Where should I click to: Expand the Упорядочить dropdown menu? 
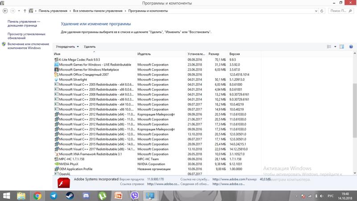[x=67, y=46]
